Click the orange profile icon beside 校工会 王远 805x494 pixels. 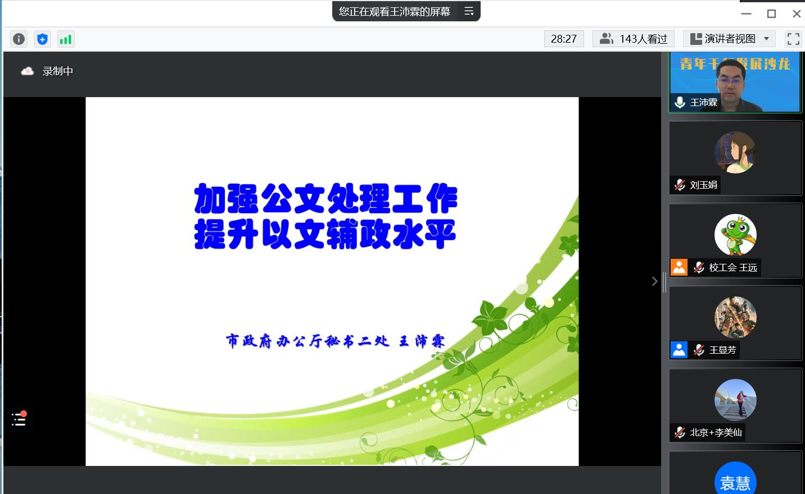(679, 267)
